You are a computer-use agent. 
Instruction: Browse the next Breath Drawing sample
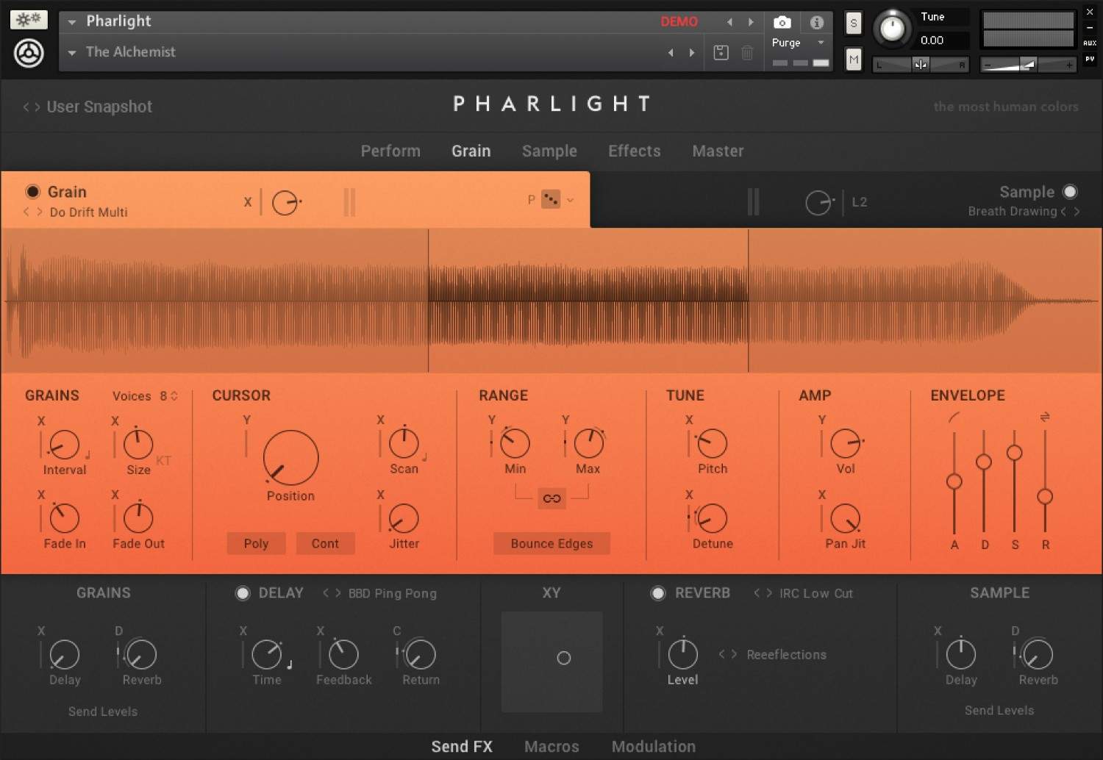tap(1077, 211)
